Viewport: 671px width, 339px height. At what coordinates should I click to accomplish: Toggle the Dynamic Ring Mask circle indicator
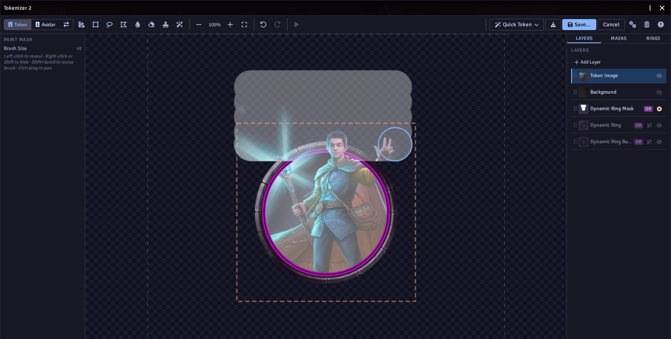tap(659, 109)
